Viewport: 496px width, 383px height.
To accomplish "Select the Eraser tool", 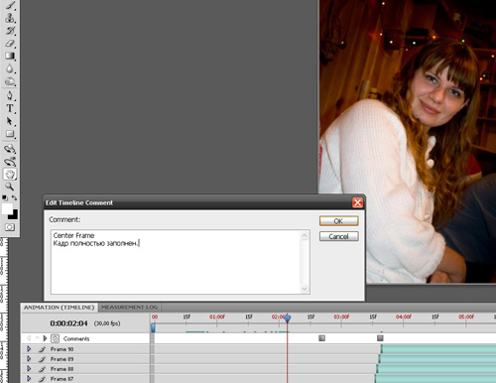I will point(10,44).
